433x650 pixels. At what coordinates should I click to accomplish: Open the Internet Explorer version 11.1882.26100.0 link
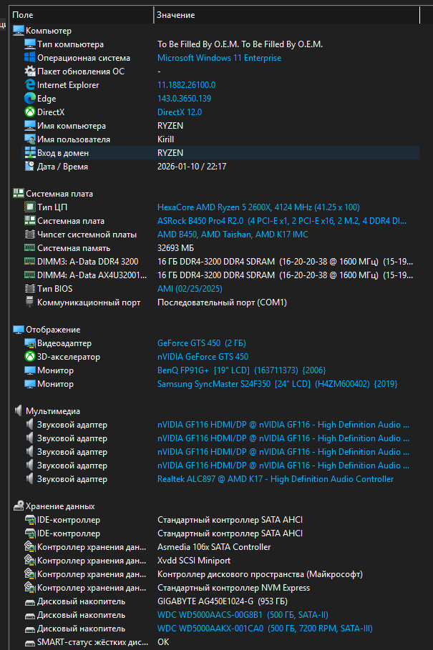(x=186, y=84)
